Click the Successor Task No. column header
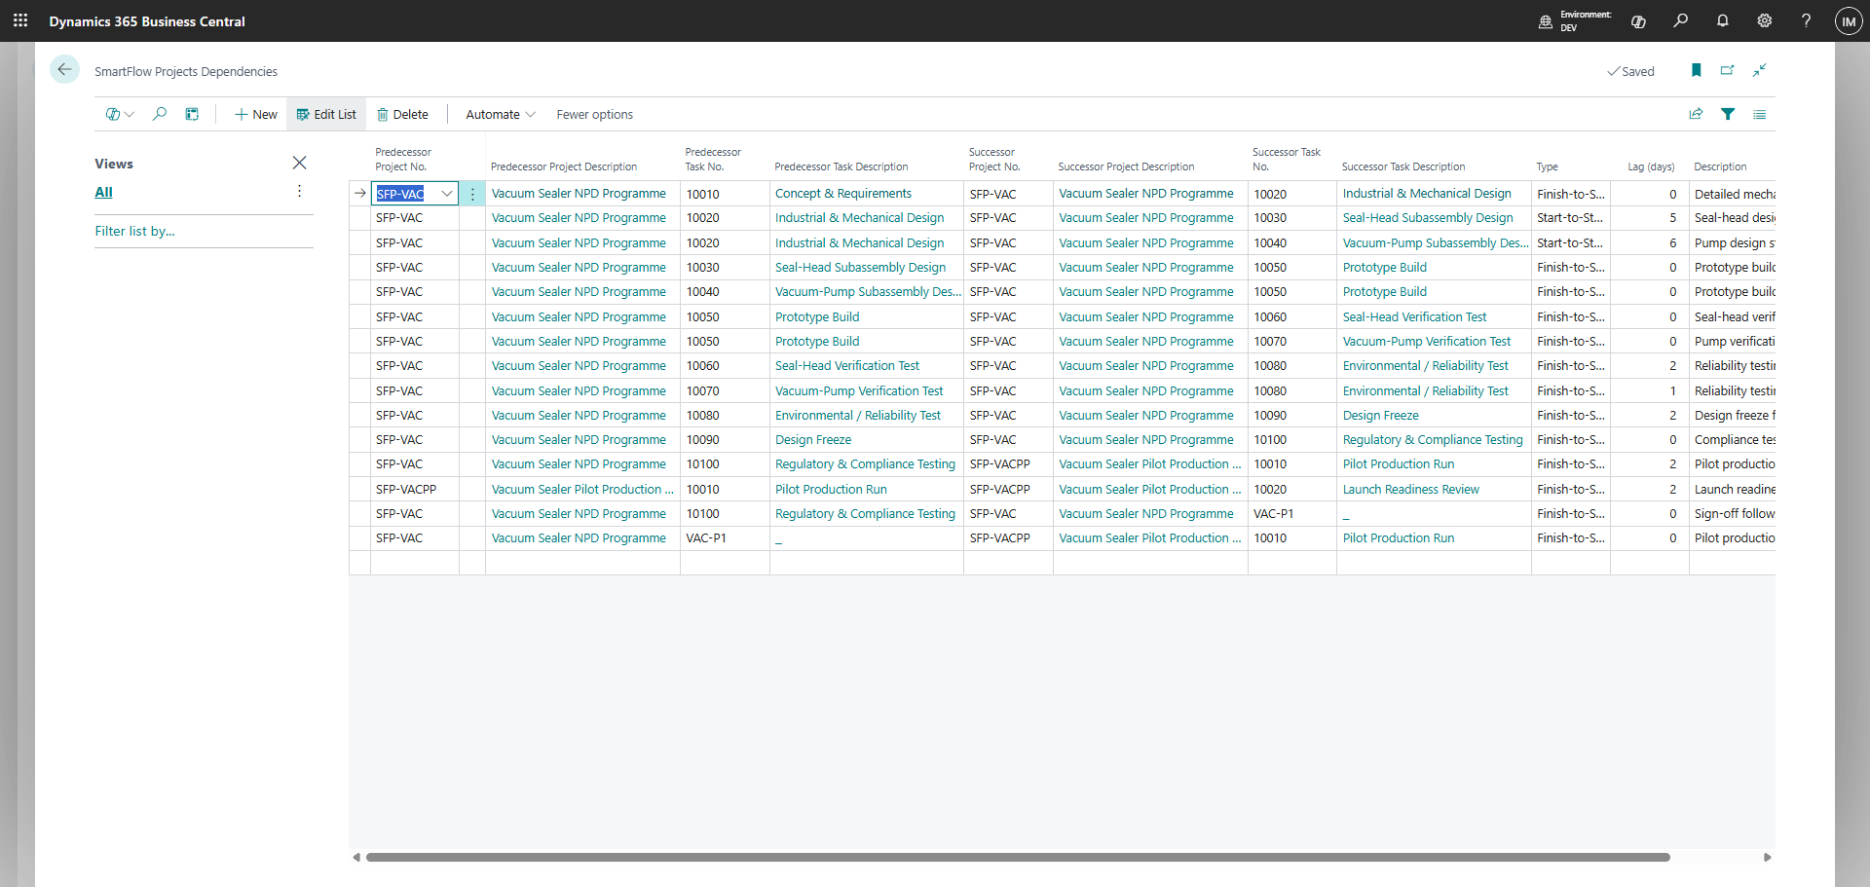 (1286, 159)
